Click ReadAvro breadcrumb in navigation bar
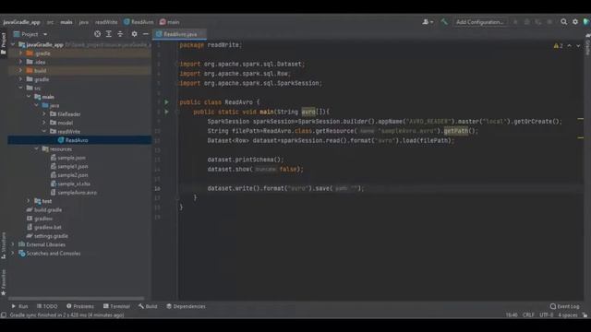Screen dimensions: 591x332 coord(139,22)
